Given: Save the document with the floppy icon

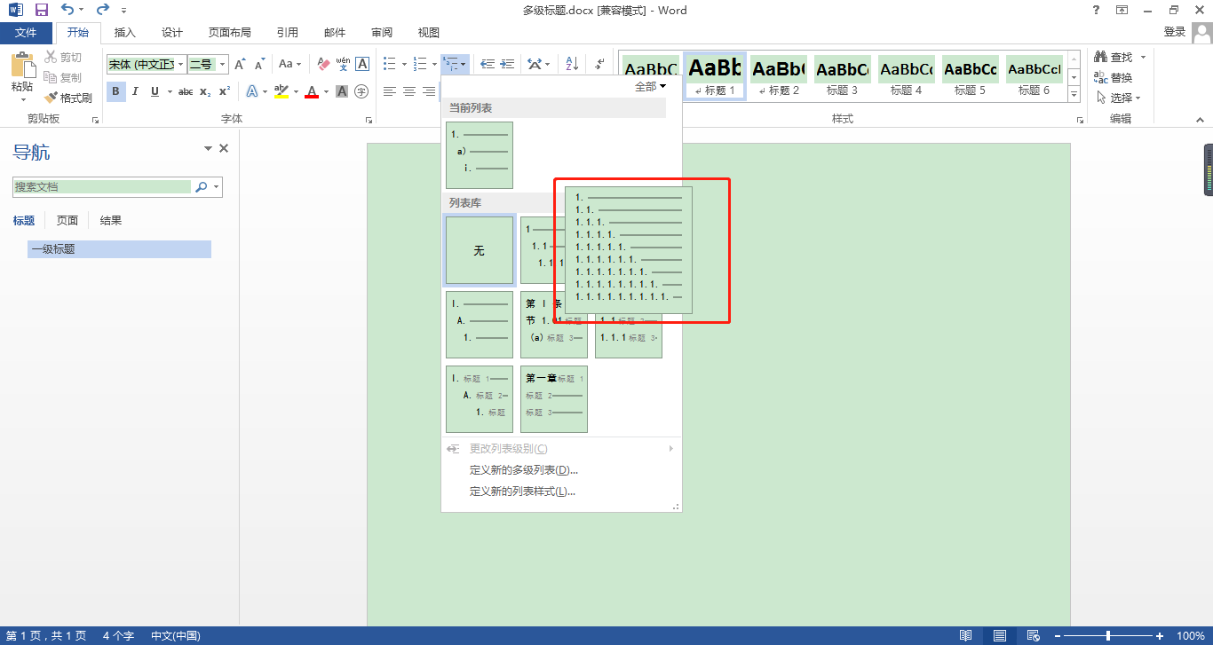Looking at the screenshot, I should click(41, 11).
